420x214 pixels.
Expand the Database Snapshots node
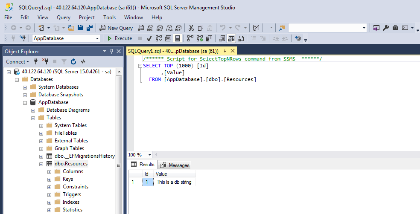pyautogui.click(x=25, y=95)
